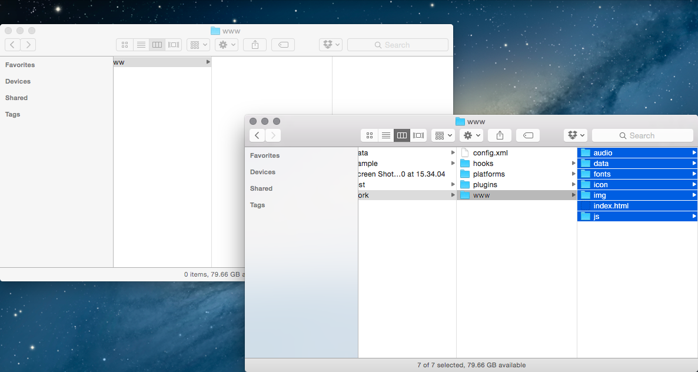Go back in the background www window
698x372 pixels.
pos(12,45)
